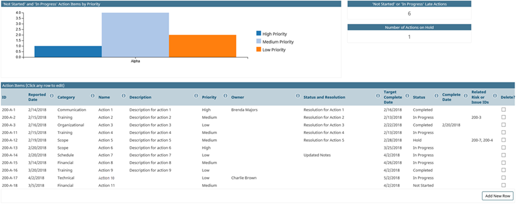Viewport: 516px width, 204px height.
Task: Click the light blue Medium Priority bar
Action: click(x=135, y=35)
